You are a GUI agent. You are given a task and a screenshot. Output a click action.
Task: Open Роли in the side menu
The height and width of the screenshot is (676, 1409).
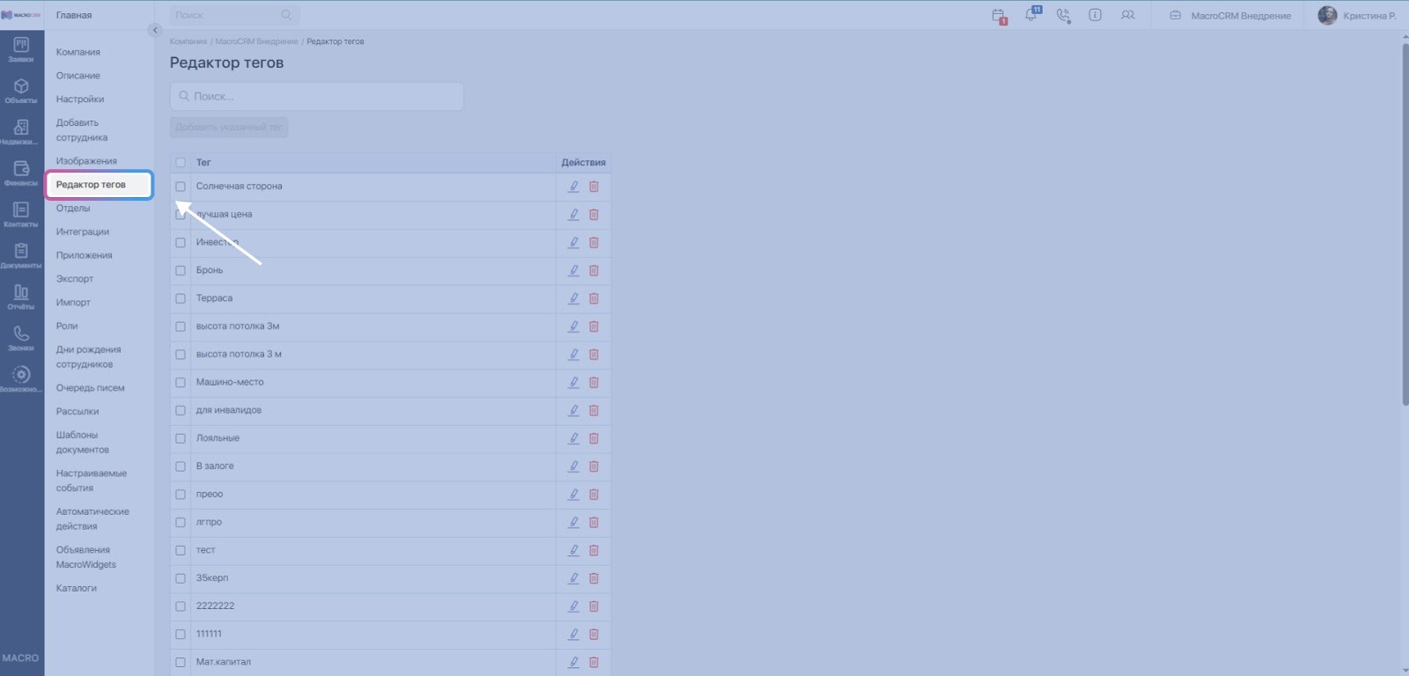67,326
